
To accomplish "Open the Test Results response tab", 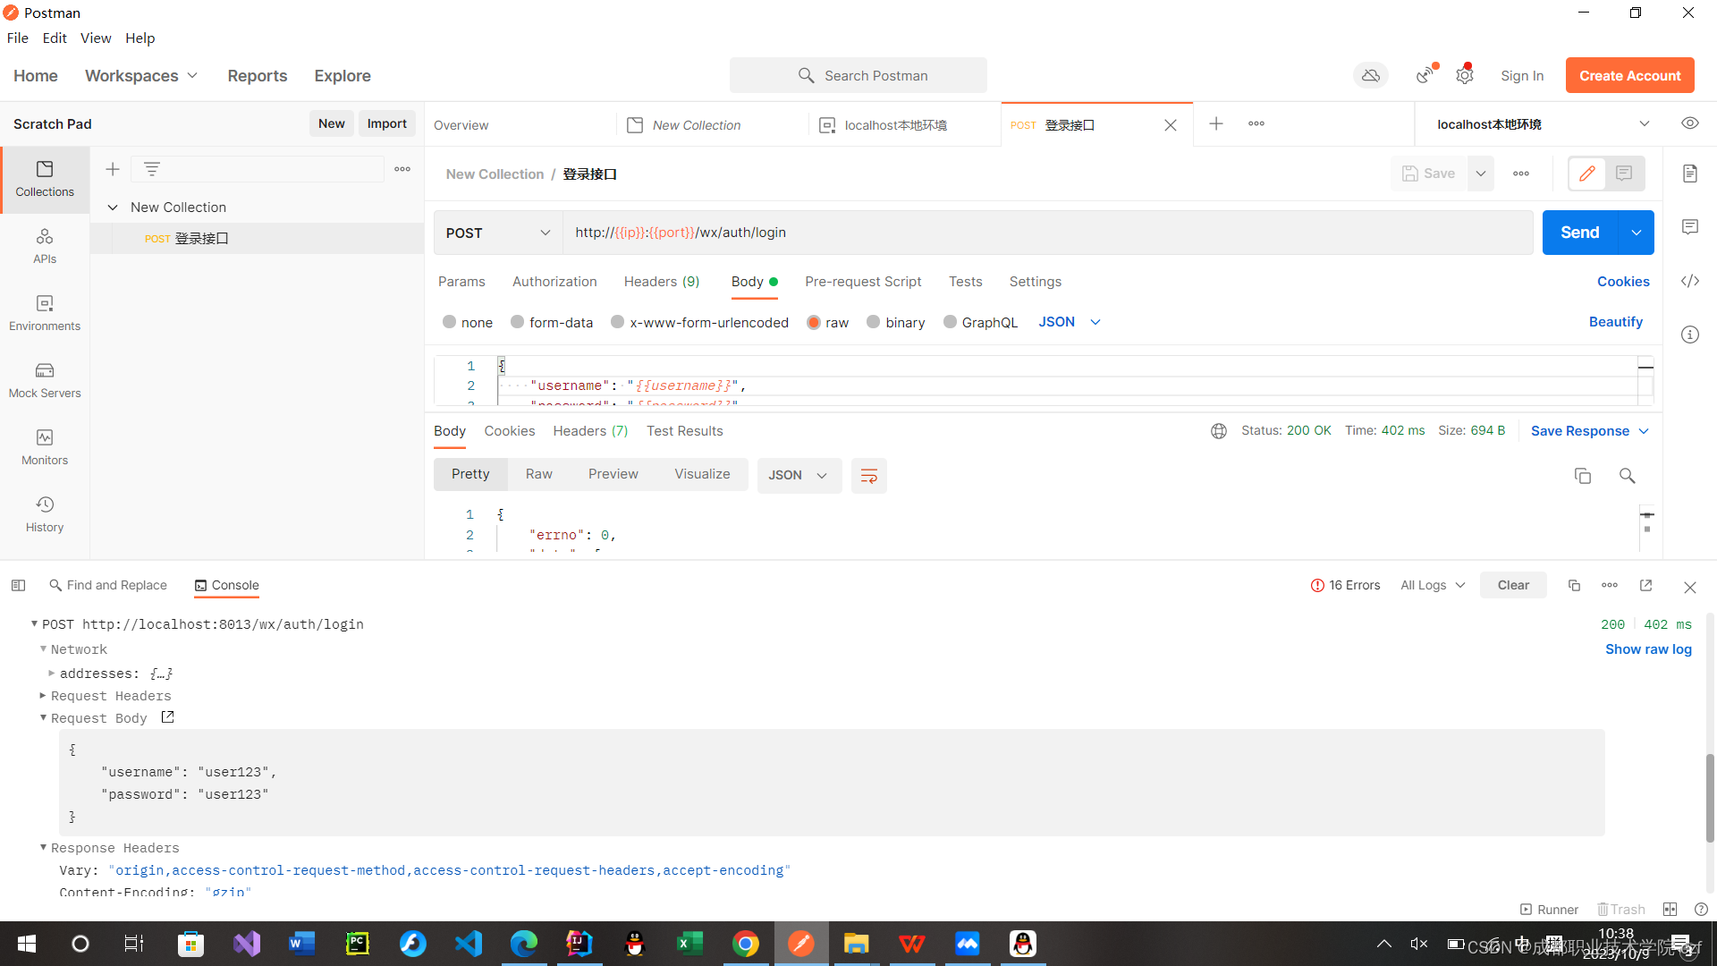I will coord(684,431).
